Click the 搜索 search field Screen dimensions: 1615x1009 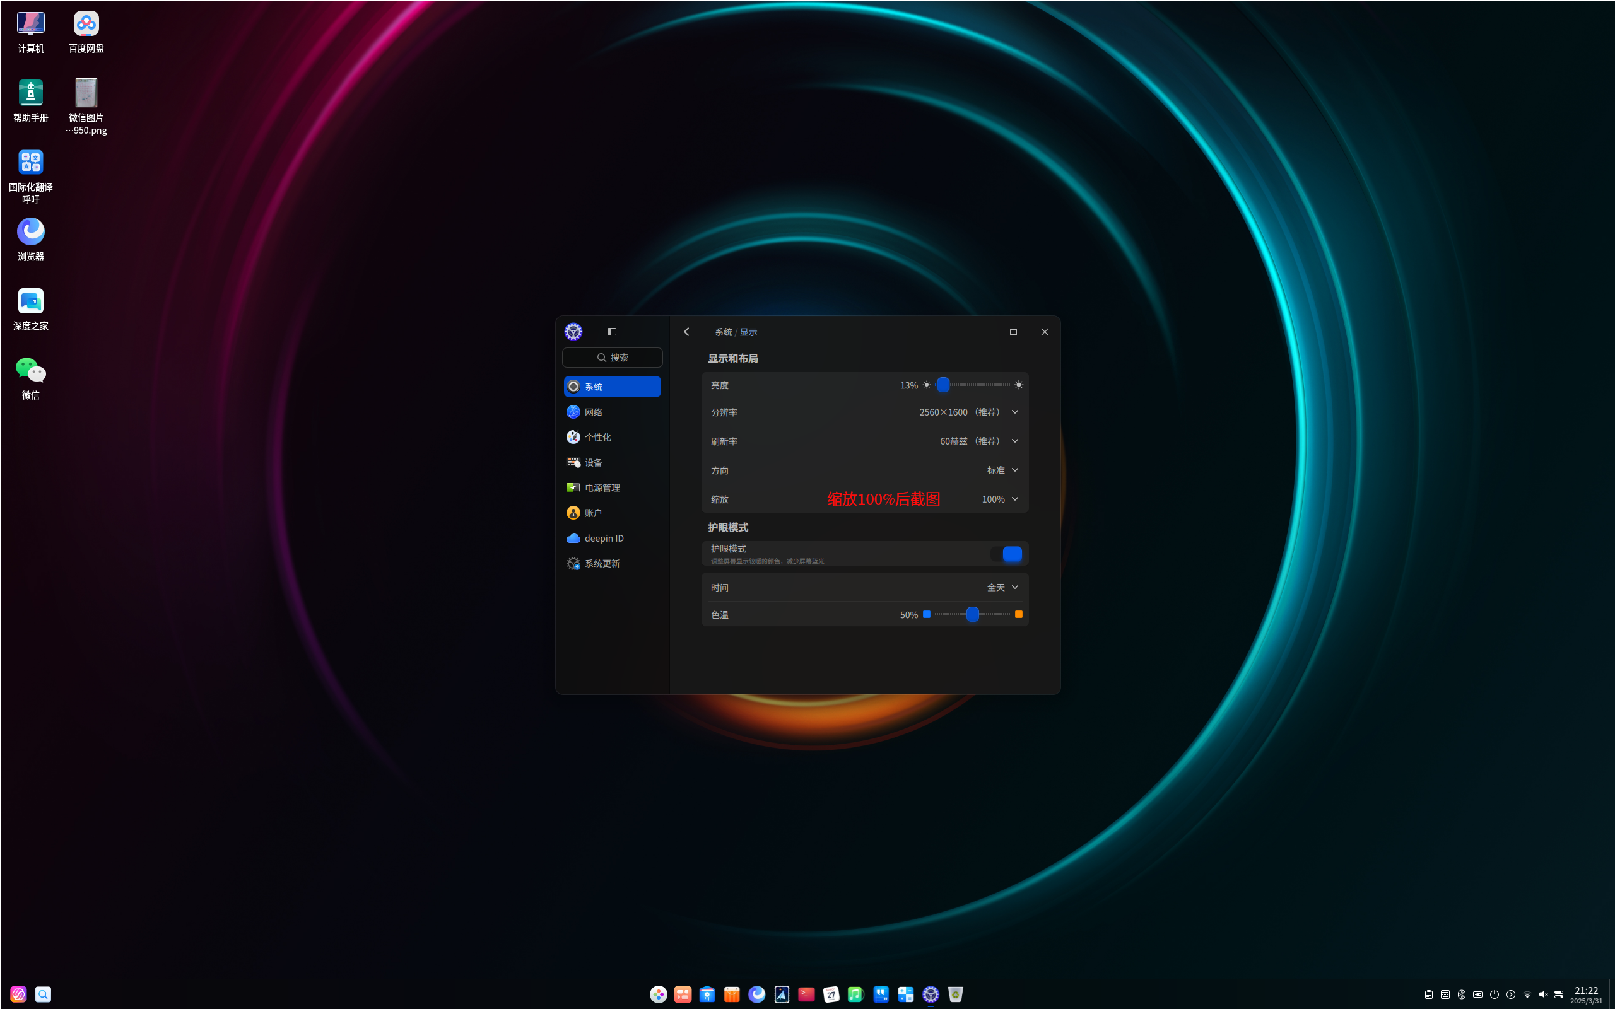coord(612,358)
